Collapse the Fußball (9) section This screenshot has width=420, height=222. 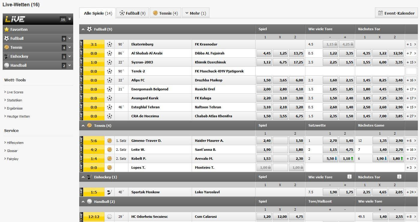coord(83,29)
